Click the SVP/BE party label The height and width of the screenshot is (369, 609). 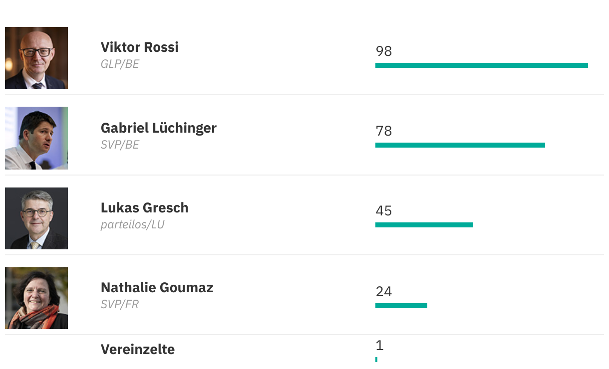pos(120,145)
